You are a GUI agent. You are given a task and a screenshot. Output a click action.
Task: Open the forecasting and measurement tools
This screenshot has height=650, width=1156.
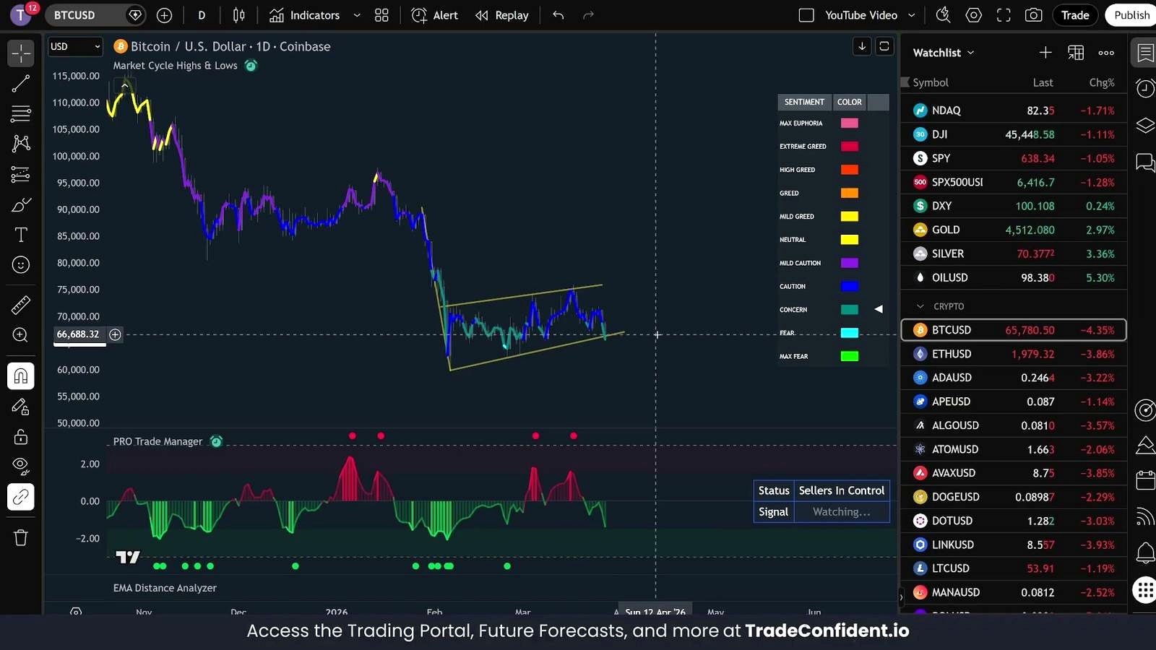21,174
